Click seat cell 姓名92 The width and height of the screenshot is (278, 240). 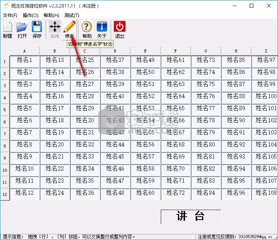click(x=236, y=146)
